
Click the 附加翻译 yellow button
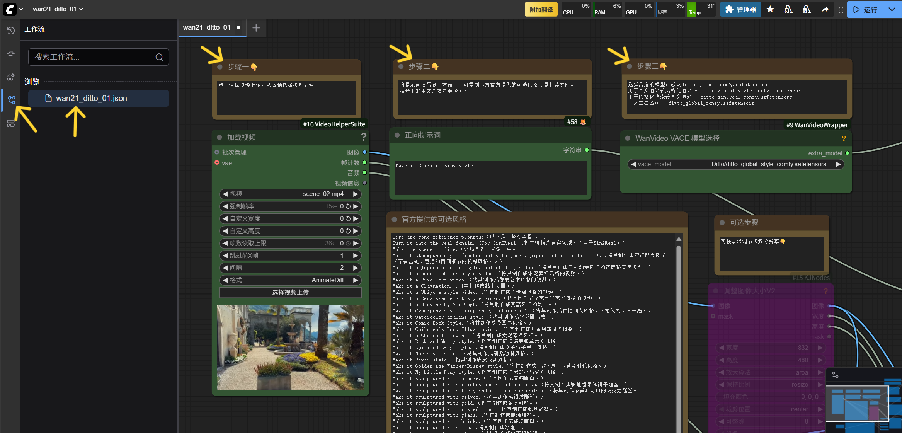(541, 9)
